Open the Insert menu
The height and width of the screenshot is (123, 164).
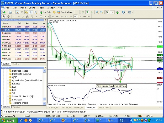[x=23, y=8]
